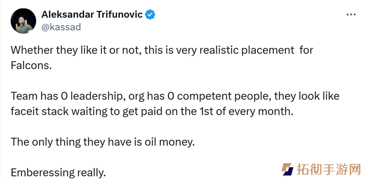Click the 拓彻手游网 watermark text
This screenshot has height=181, width=367.
329,169
